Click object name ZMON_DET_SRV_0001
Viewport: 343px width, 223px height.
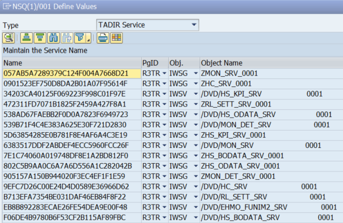click(238, 176)
